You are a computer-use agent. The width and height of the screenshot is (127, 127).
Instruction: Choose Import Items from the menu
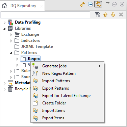67,110
